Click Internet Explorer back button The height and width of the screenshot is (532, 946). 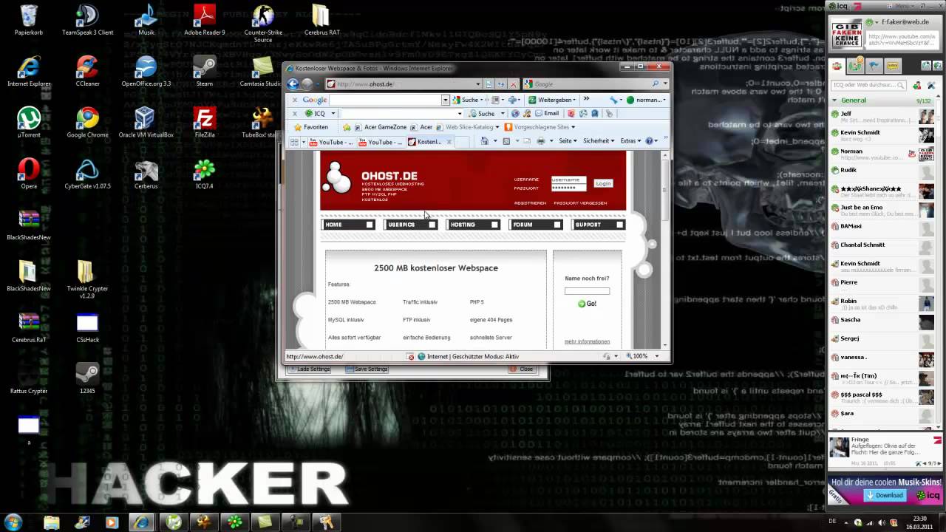(x=293, y=84)
